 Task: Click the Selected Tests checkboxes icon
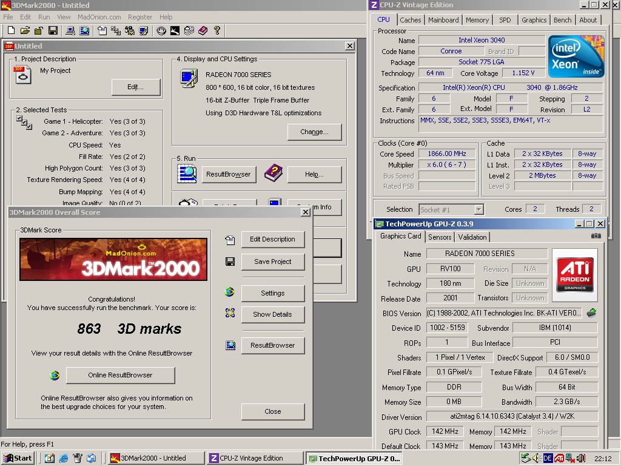point(24,123)
